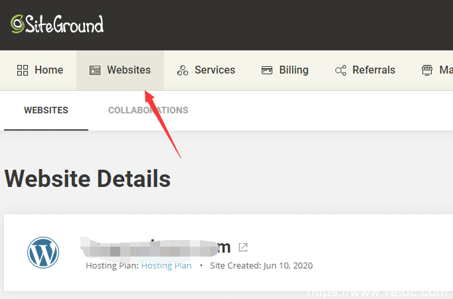Click the WordPress logo

[43, 253]
